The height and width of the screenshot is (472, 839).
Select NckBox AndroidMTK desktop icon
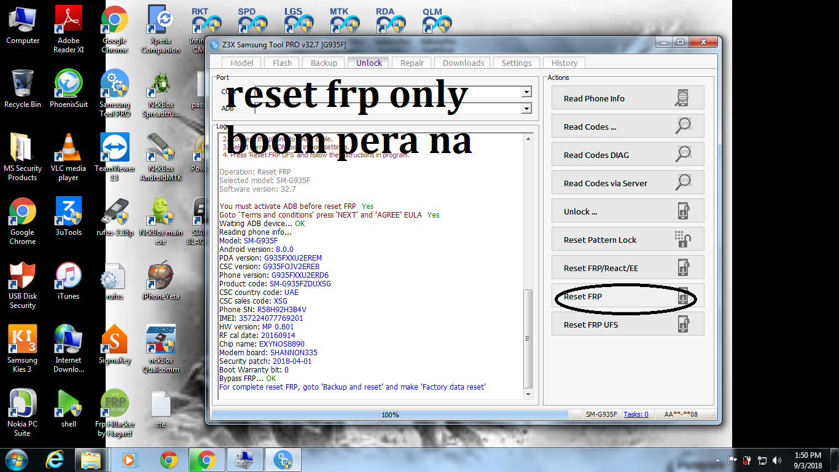[x=161, y=157]
